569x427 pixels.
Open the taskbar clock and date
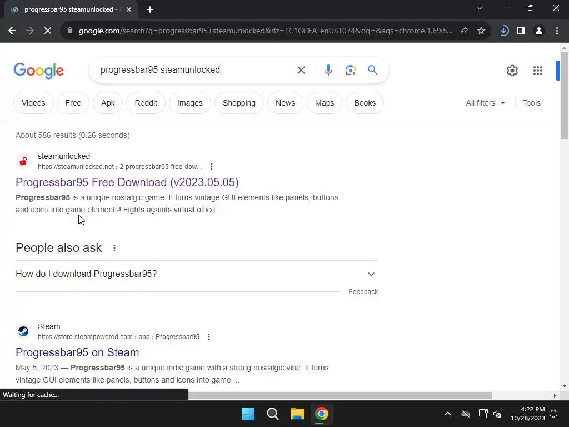click(528, 414)
